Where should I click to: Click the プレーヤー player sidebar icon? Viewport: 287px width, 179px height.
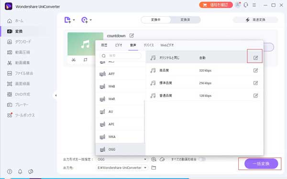(x=10, y=105)
